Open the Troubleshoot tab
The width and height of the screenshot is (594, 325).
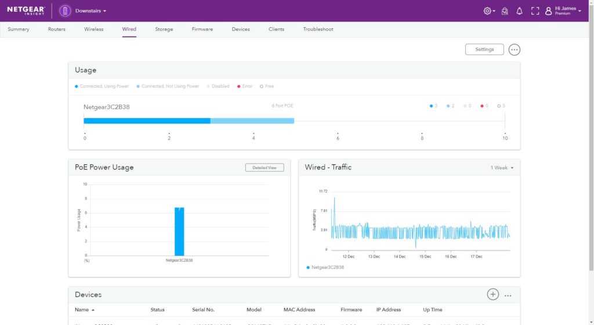click(318, 29)
